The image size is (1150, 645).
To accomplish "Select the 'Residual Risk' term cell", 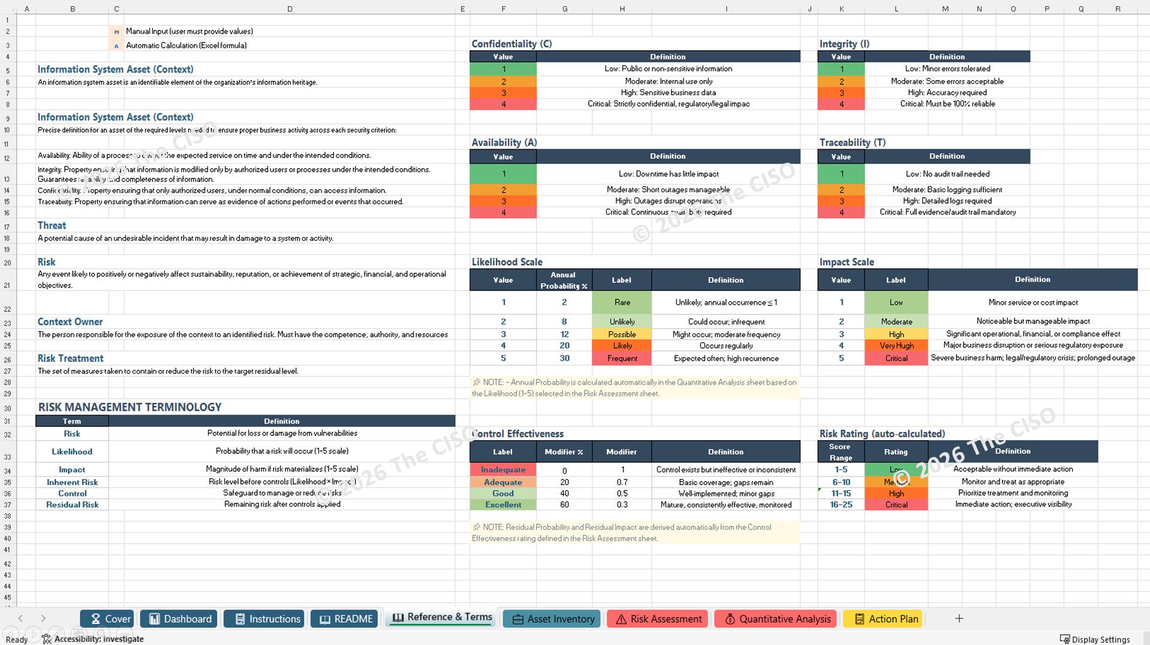I will [x=72, y=505].
